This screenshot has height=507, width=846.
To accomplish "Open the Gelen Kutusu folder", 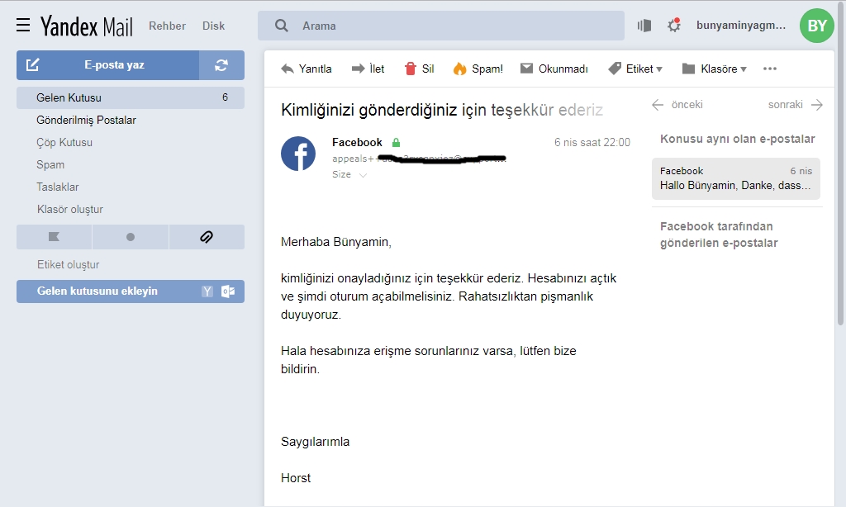I will 131,97.
